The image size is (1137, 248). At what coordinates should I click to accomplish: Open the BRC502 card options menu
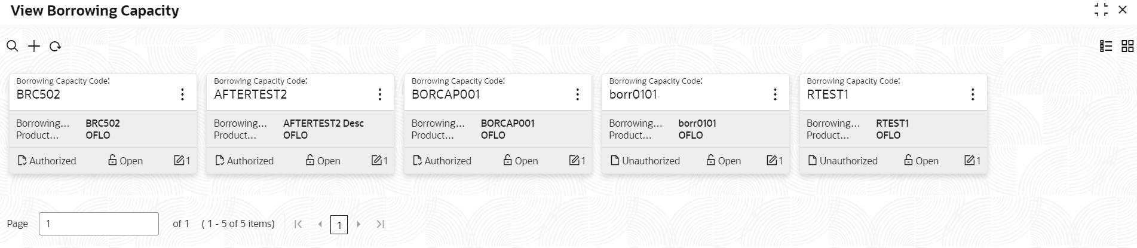tap(182, 94)
